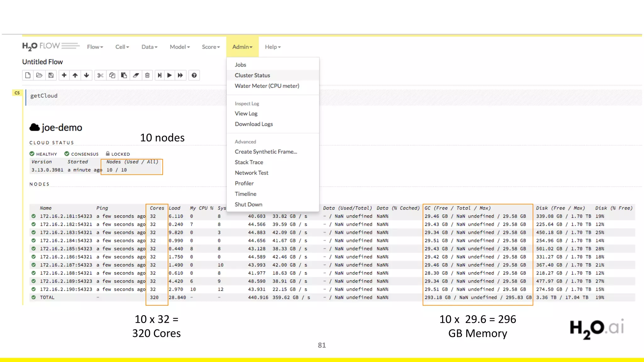Open Water Meter (CPU meter)
The image size is (644, 362).
267,86
